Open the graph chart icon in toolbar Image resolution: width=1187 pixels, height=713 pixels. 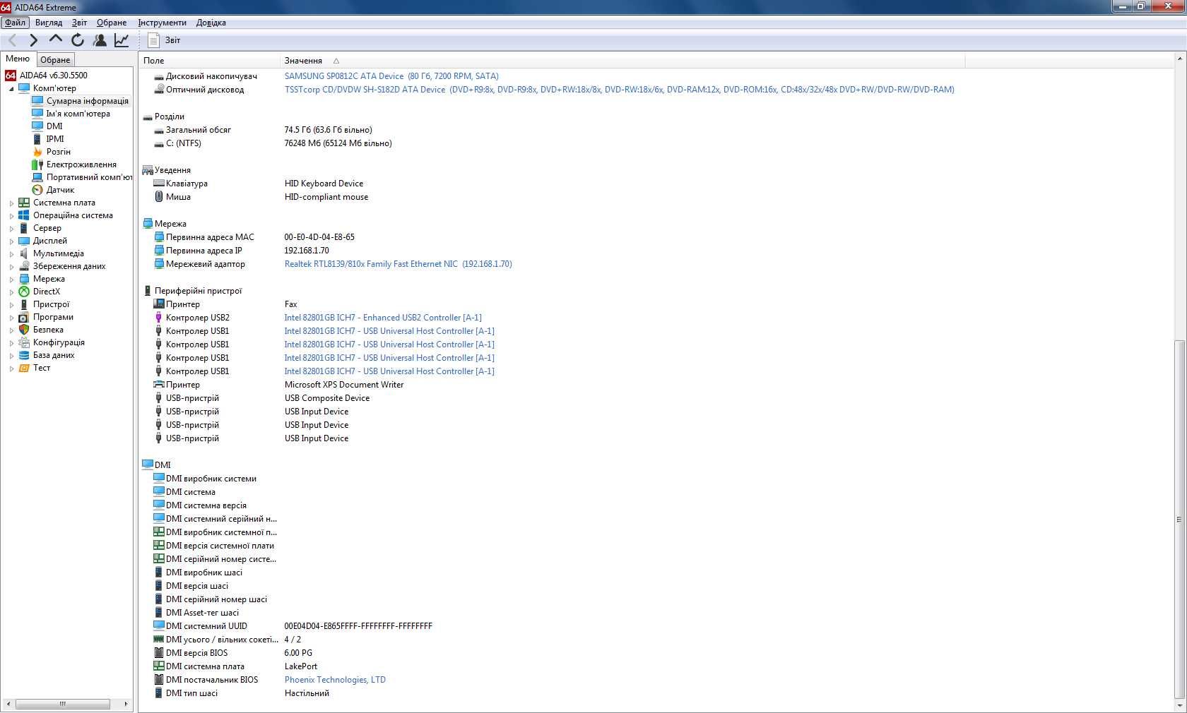[122, 40]
